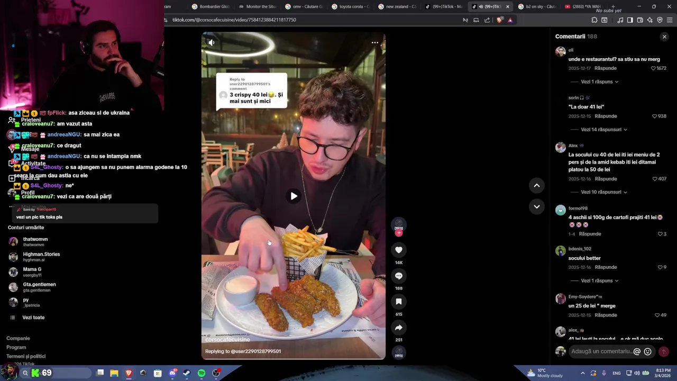This screenshot has height=381, width=677.
Task: Click the 'Adaugă un comentariu' input field
Action: tap(601, 351)
